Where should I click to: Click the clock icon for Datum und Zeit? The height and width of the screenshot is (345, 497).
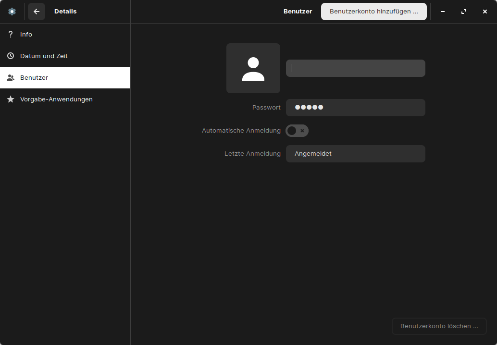click(x=11, y=56)
